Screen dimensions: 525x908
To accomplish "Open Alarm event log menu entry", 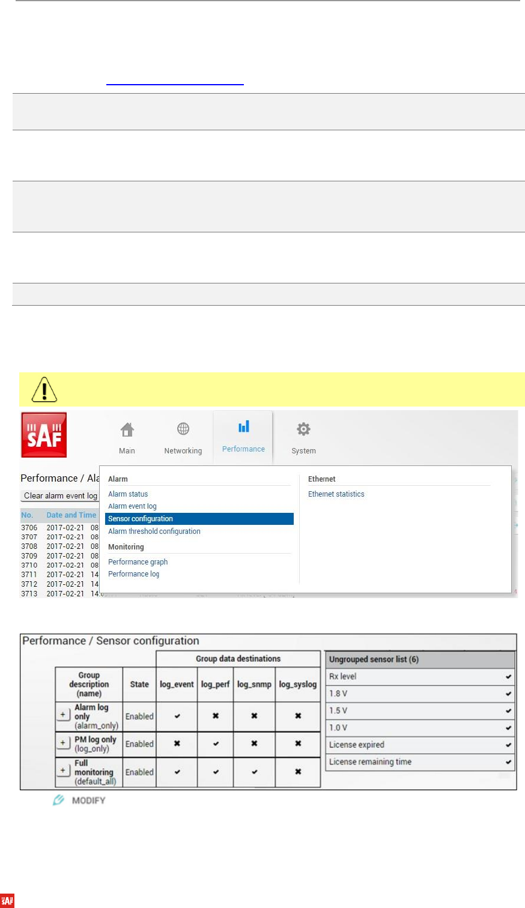I will point(132,506).
